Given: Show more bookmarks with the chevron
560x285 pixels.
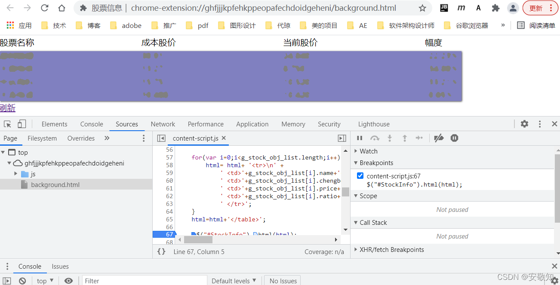Looking at the screenshot, I should pyautogui.click(x=503, y=25).
